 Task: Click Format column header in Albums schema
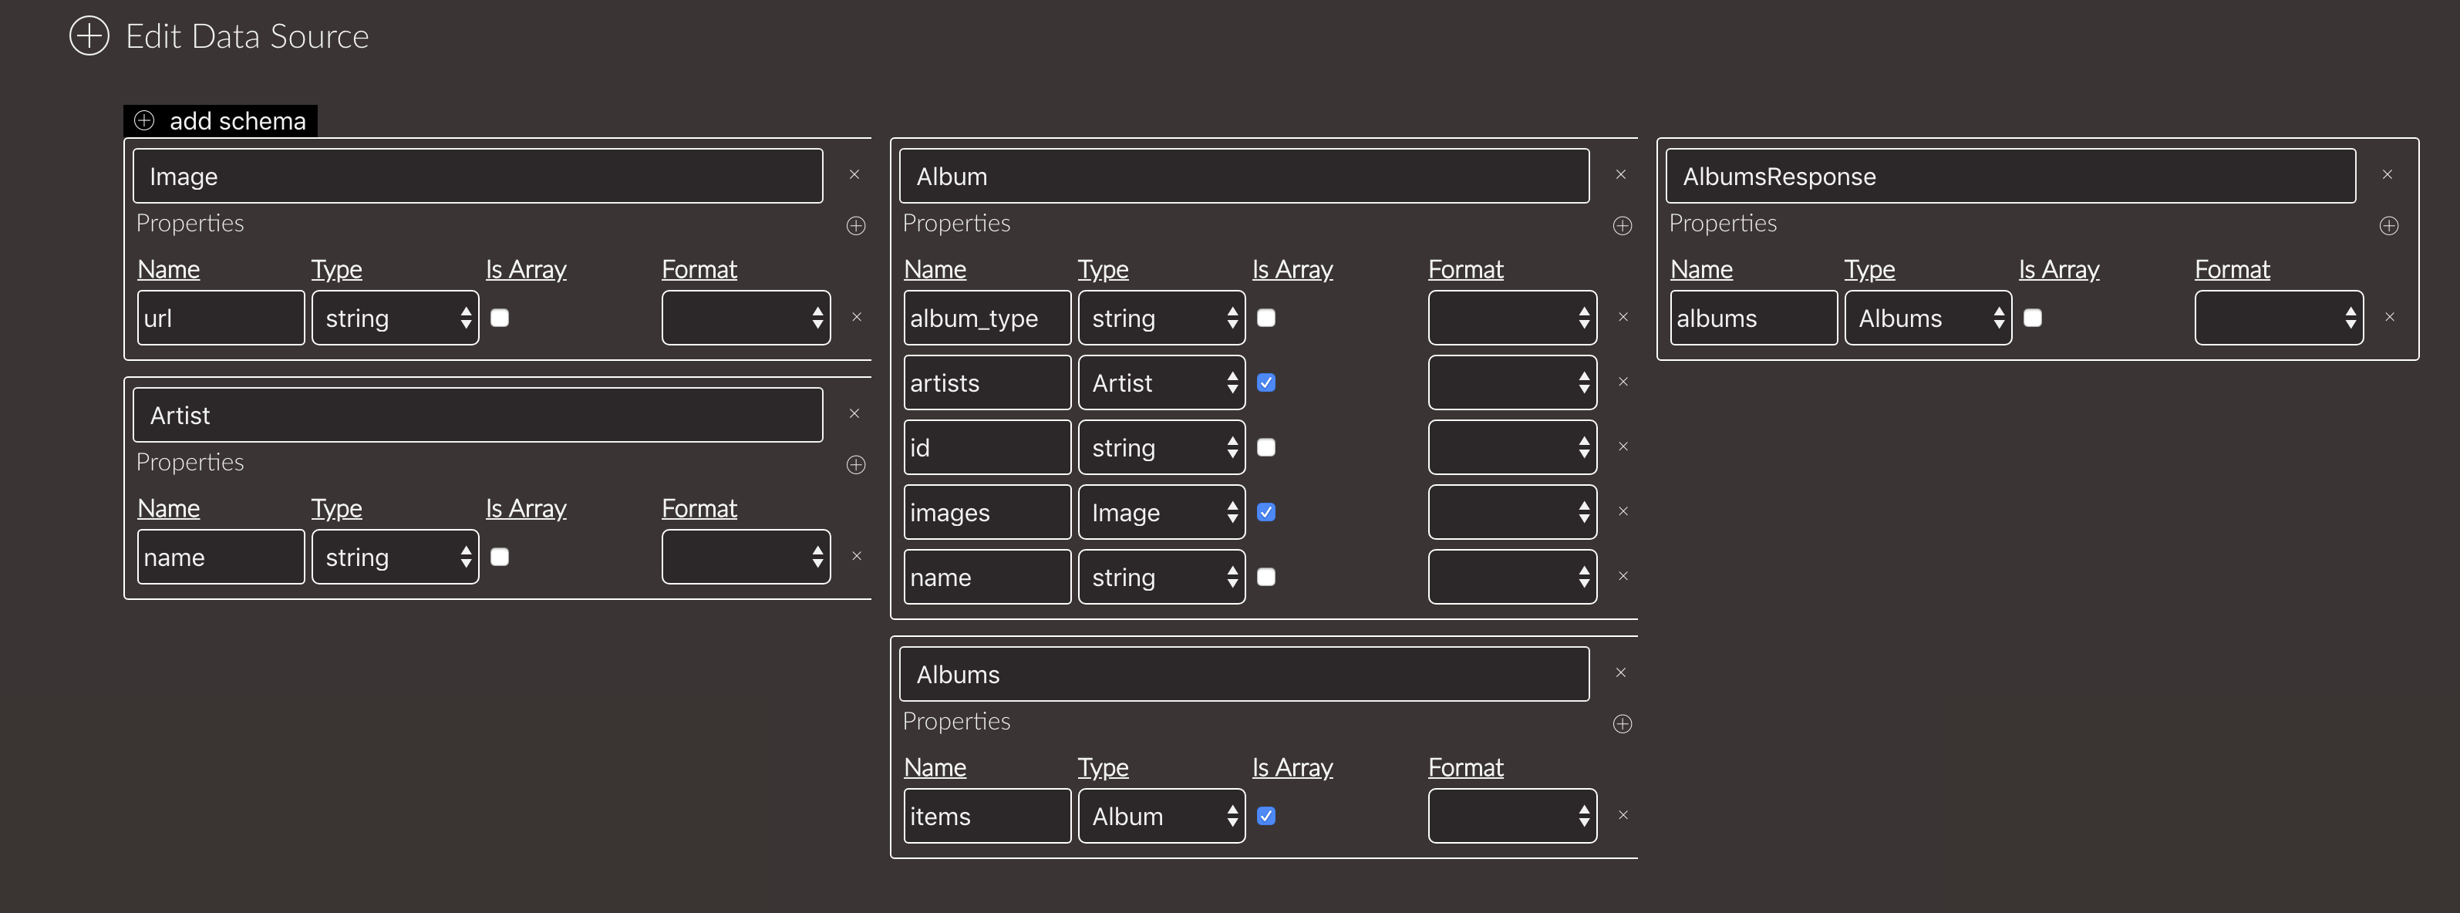pyautogui.click(x=1466, y=767)
